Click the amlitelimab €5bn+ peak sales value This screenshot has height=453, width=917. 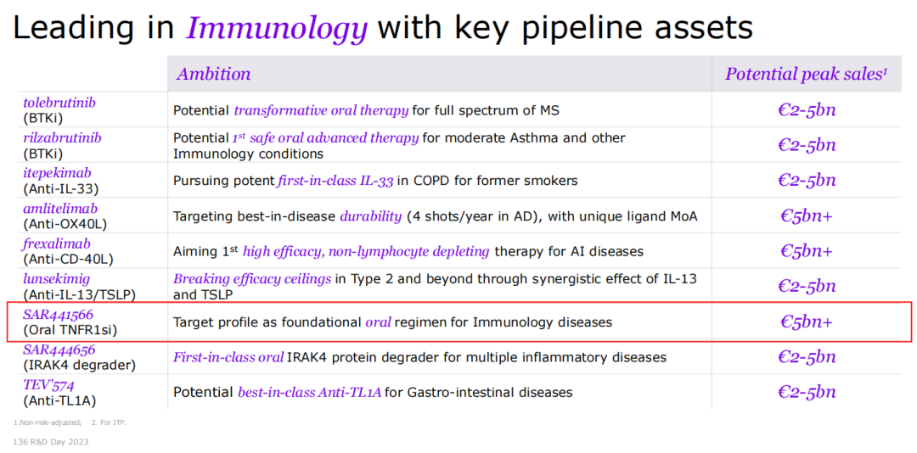click(807, 215)
